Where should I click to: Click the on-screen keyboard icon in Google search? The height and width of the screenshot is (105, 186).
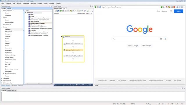161,39
